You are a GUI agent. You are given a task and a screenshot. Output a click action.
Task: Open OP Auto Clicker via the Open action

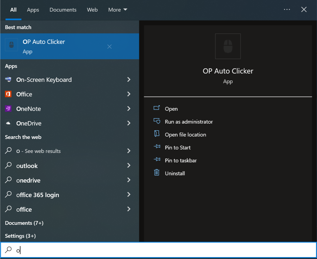click(x=172, y=109)
